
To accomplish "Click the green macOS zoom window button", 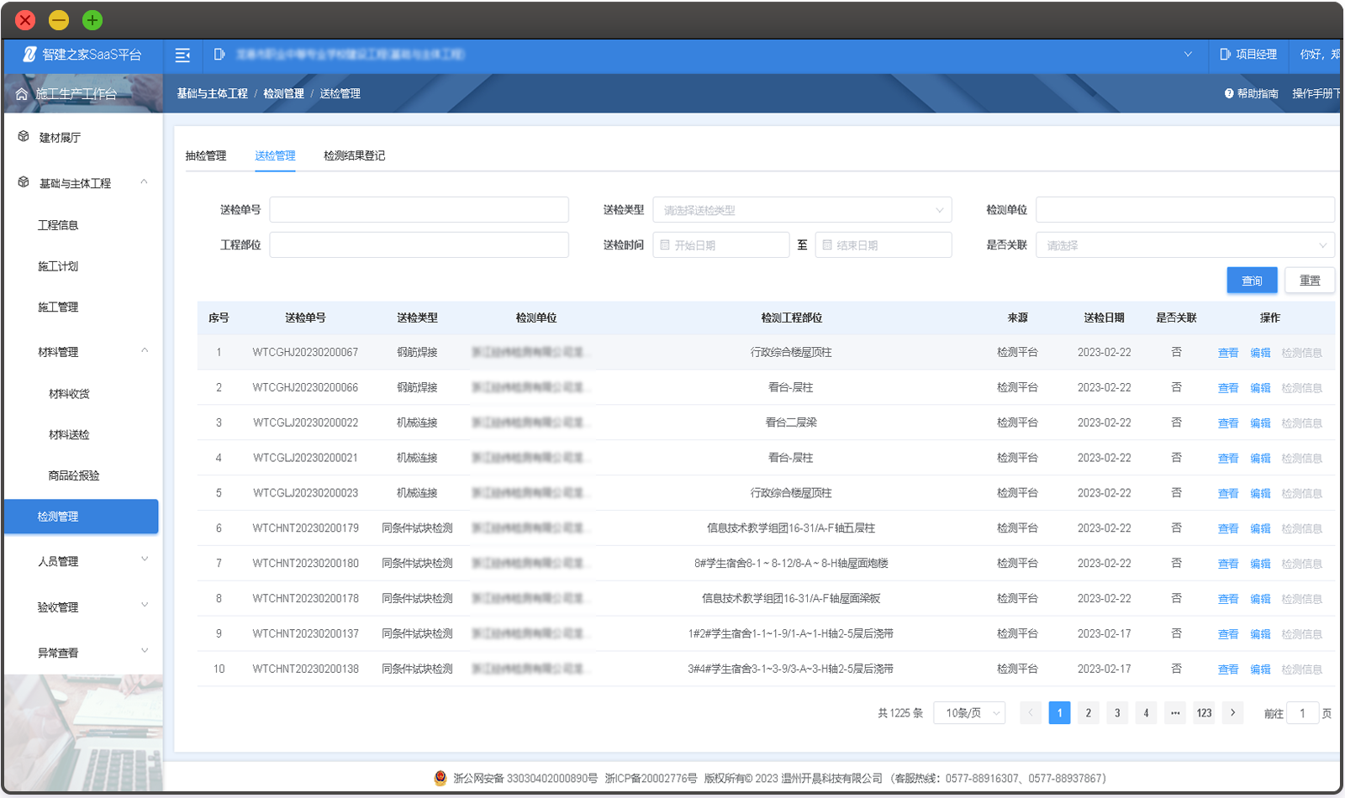I will point(92,19).
